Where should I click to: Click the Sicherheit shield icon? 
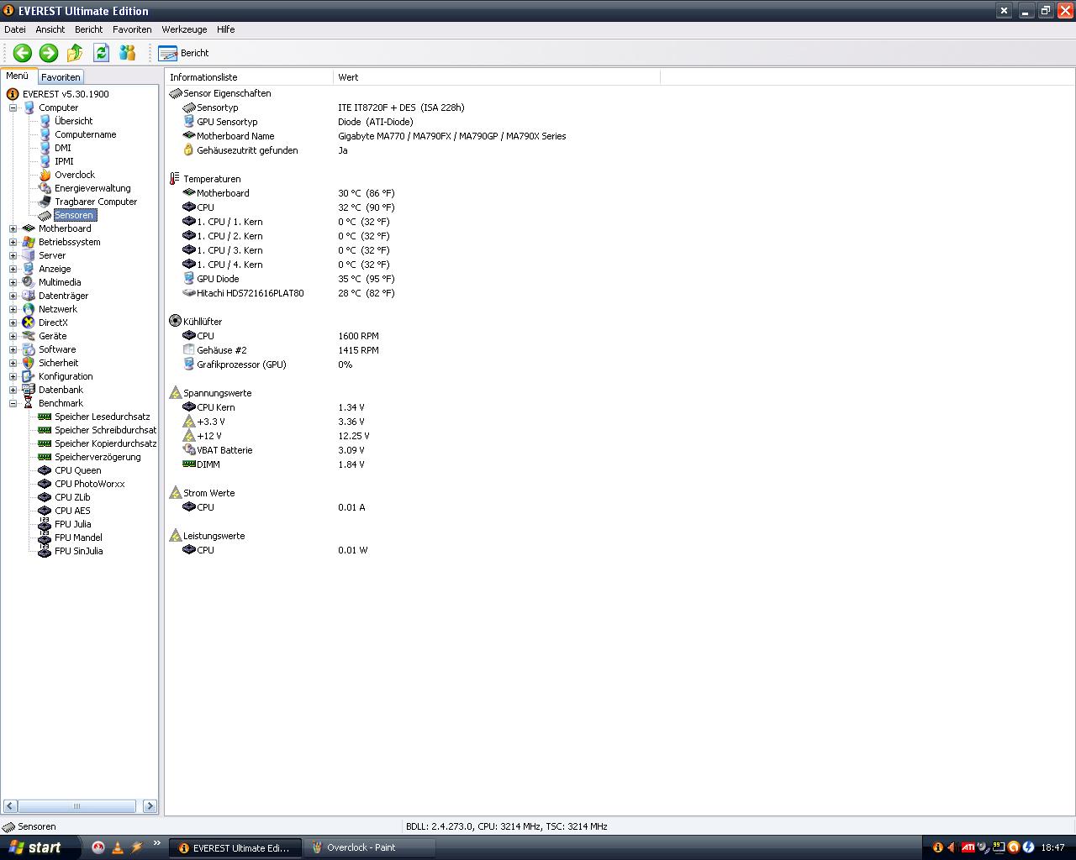point(29,363)
